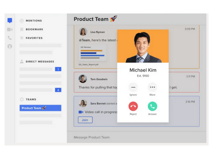
Task: Ignore the incoming call
Action: coord(133,87)
